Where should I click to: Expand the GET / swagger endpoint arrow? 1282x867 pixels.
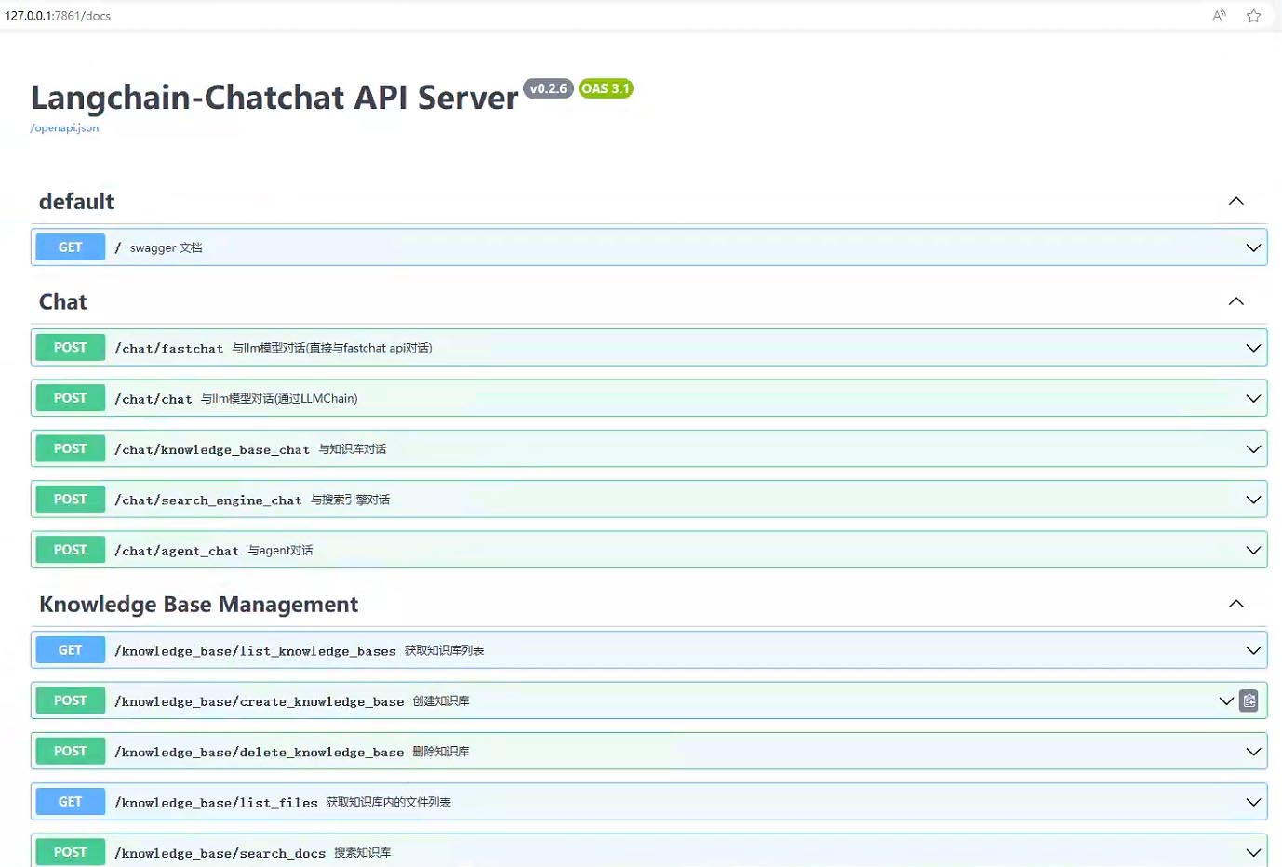(1253, 247)
